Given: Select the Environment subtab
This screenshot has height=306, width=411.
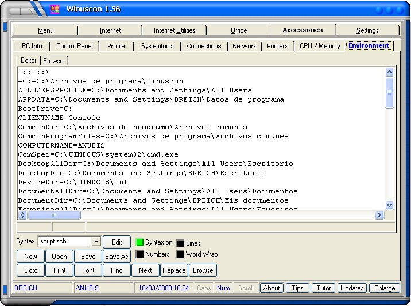Looking at the screenshot, I should coord(369,45).
